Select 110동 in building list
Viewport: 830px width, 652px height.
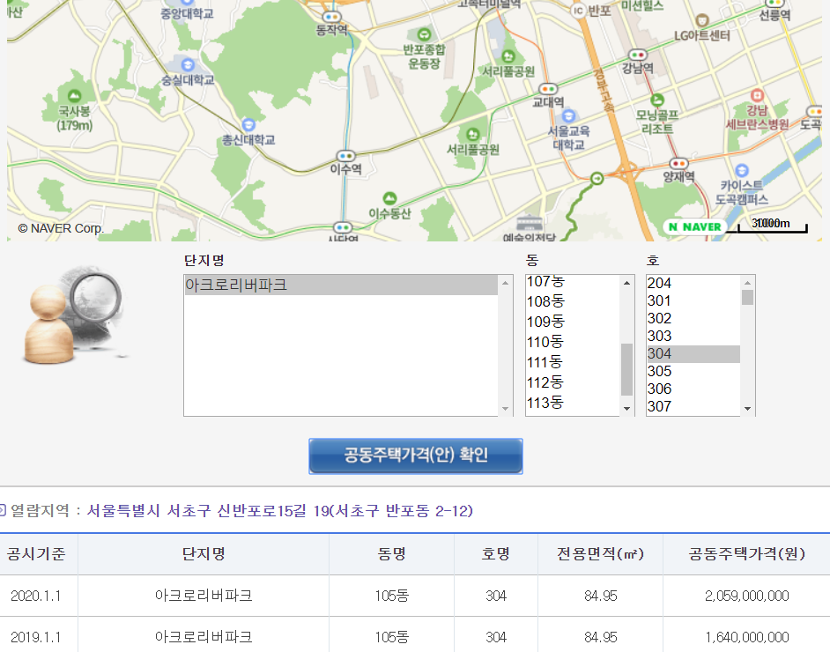(572, 343)
